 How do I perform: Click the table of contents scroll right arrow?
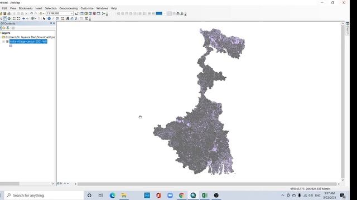coord(53,183)
